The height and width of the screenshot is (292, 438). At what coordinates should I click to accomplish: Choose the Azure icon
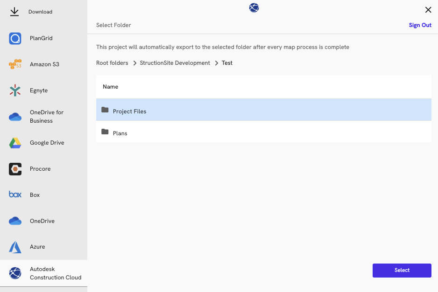(x=15, y=247)
